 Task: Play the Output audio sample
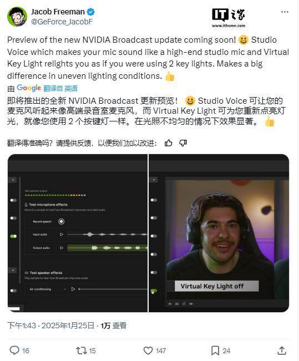pyautogui.click(x=61, y=248)
